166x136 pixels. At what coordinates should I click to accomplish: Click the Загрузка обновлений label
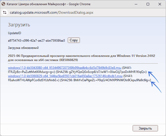23,48
